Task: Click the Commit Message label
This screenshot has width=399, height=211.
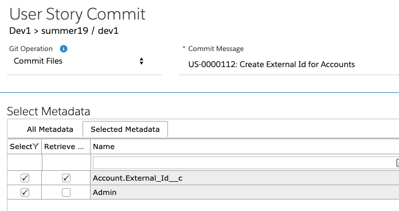Action: point(216,49)
